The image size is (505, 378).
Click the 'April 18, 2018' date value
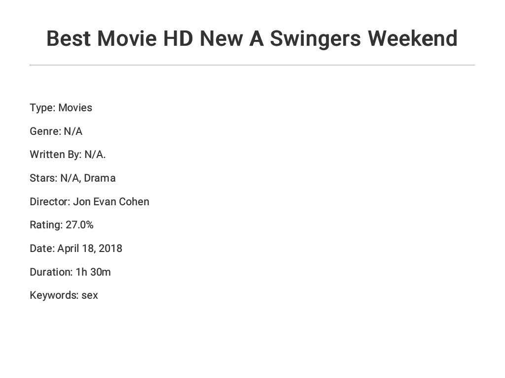pyautogui.click(x=90, y=249)
